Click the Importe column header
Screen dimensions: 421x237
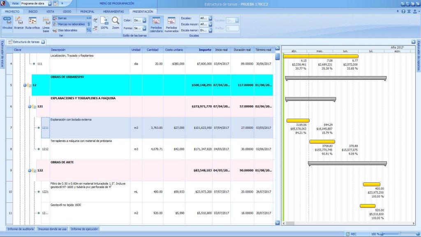pos(205,50)
